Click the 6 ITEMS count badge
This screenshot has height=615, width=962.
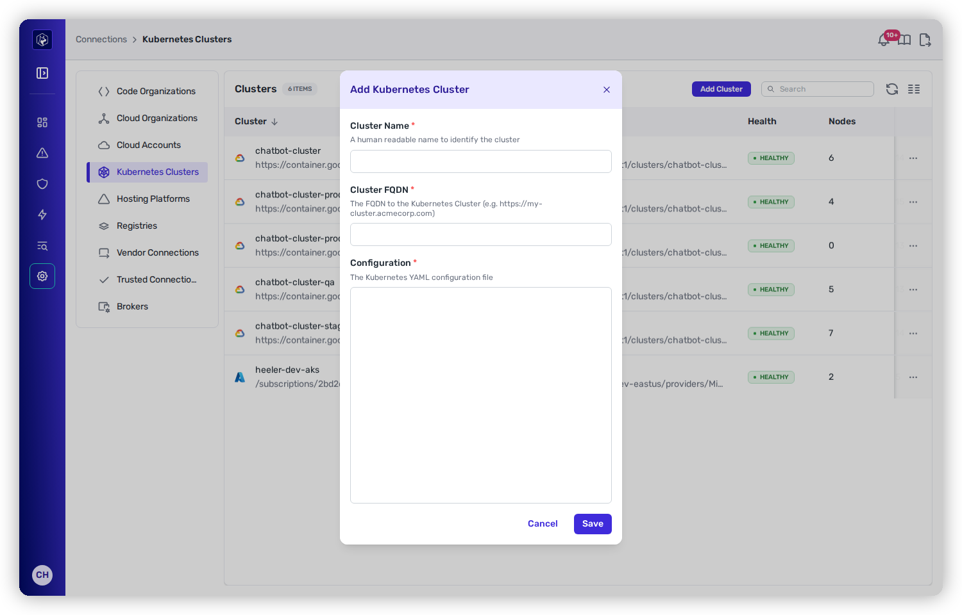tap(300, 89)
